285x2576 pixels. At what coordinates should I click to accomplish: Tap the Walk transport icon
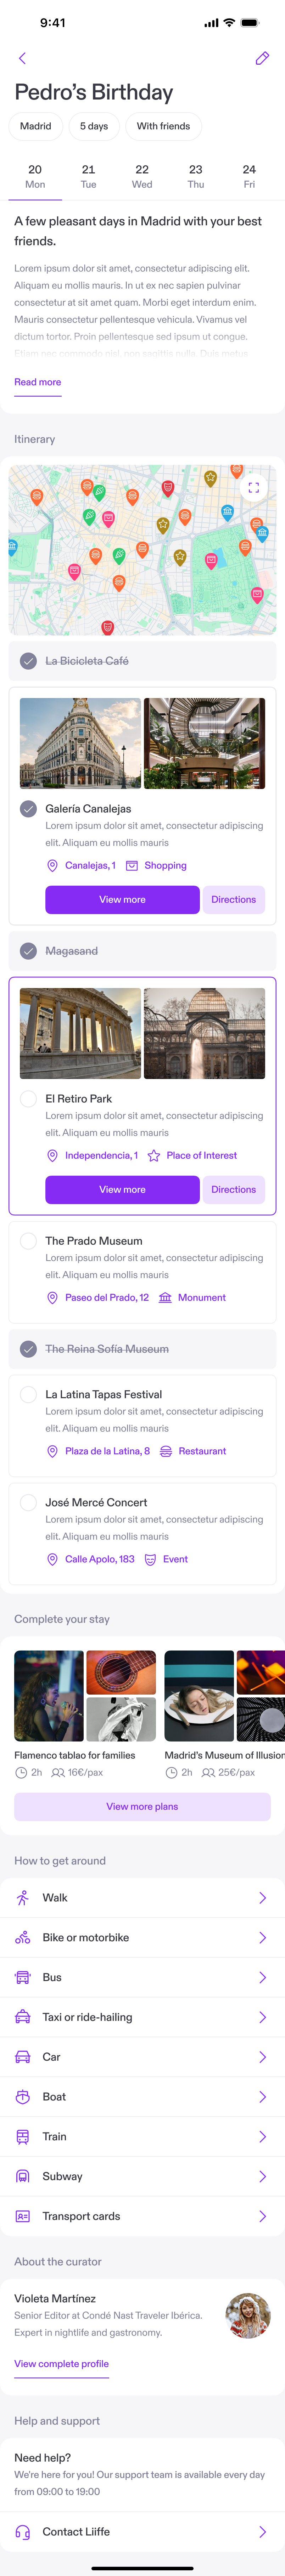(23, 1897)
